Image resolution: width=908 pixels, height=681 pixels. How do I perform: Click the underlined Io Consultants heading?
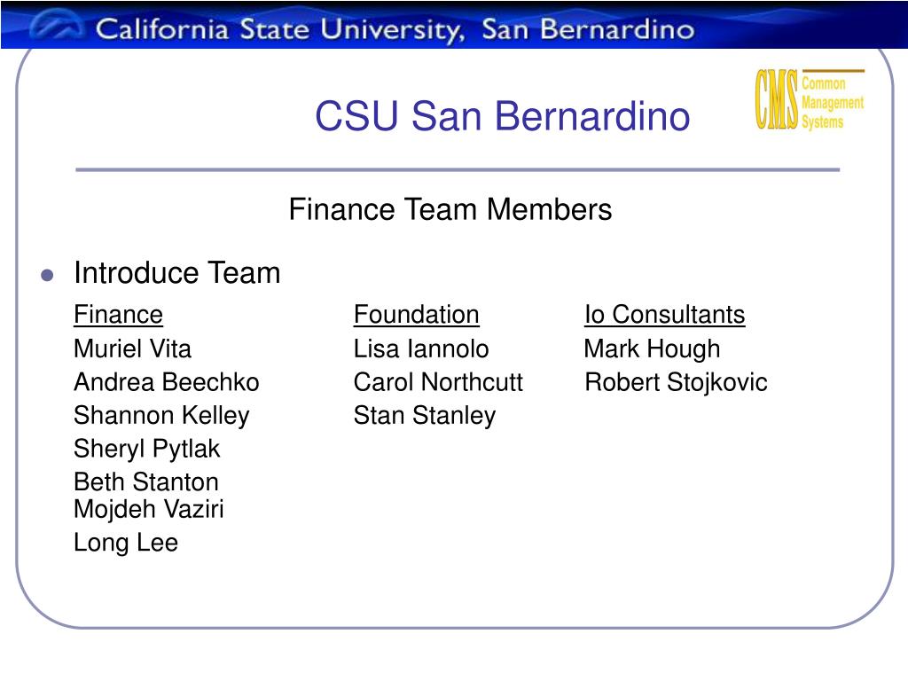[665, 315]
